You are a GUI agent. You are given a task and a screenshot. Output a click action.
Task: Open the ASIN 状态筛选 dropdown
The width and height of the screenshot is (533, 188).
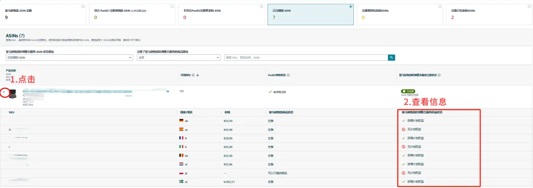(69, 58)
